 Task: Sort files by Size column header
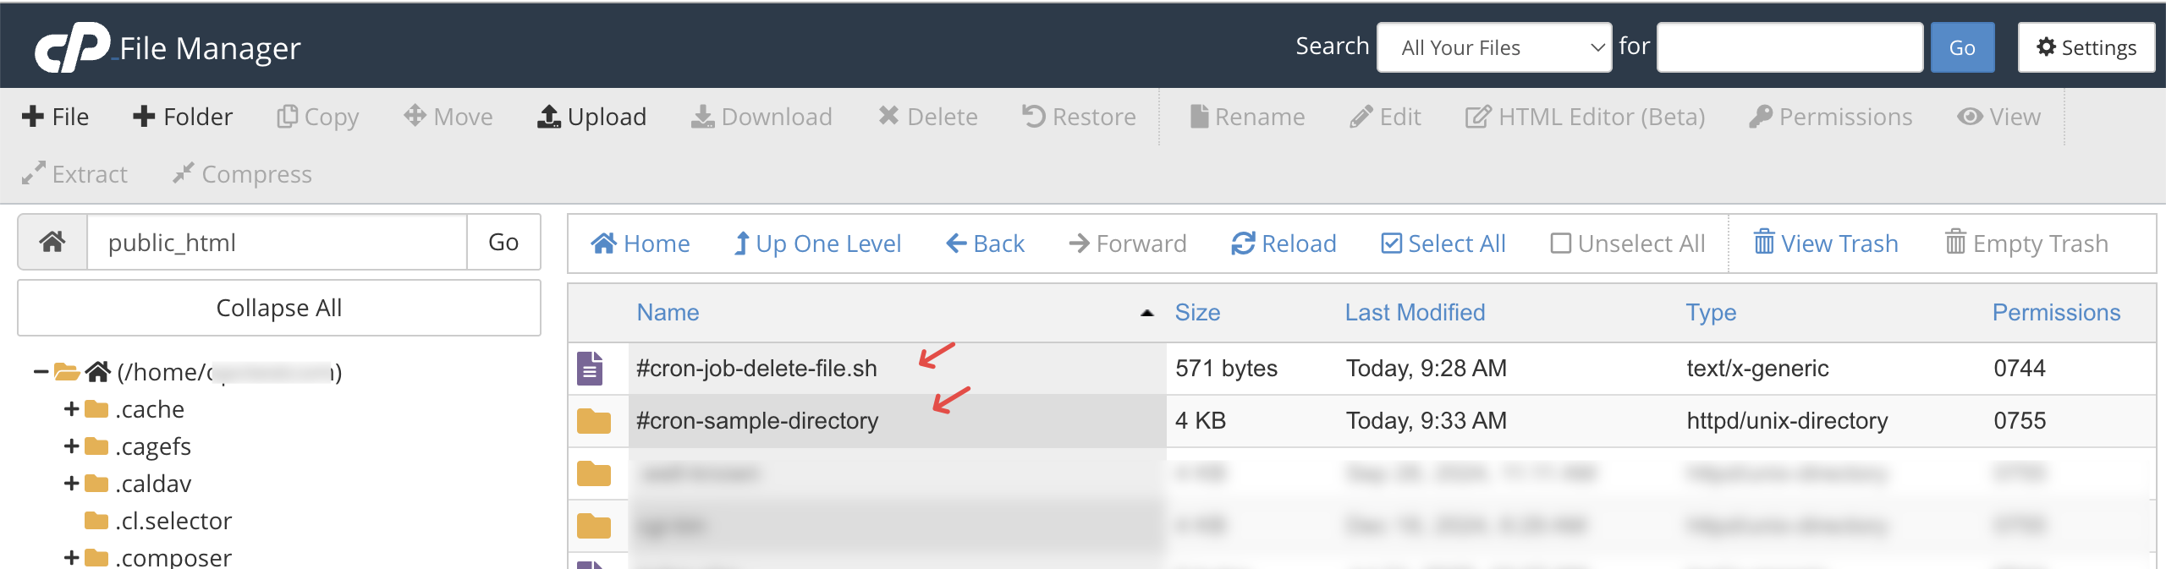1197,313
